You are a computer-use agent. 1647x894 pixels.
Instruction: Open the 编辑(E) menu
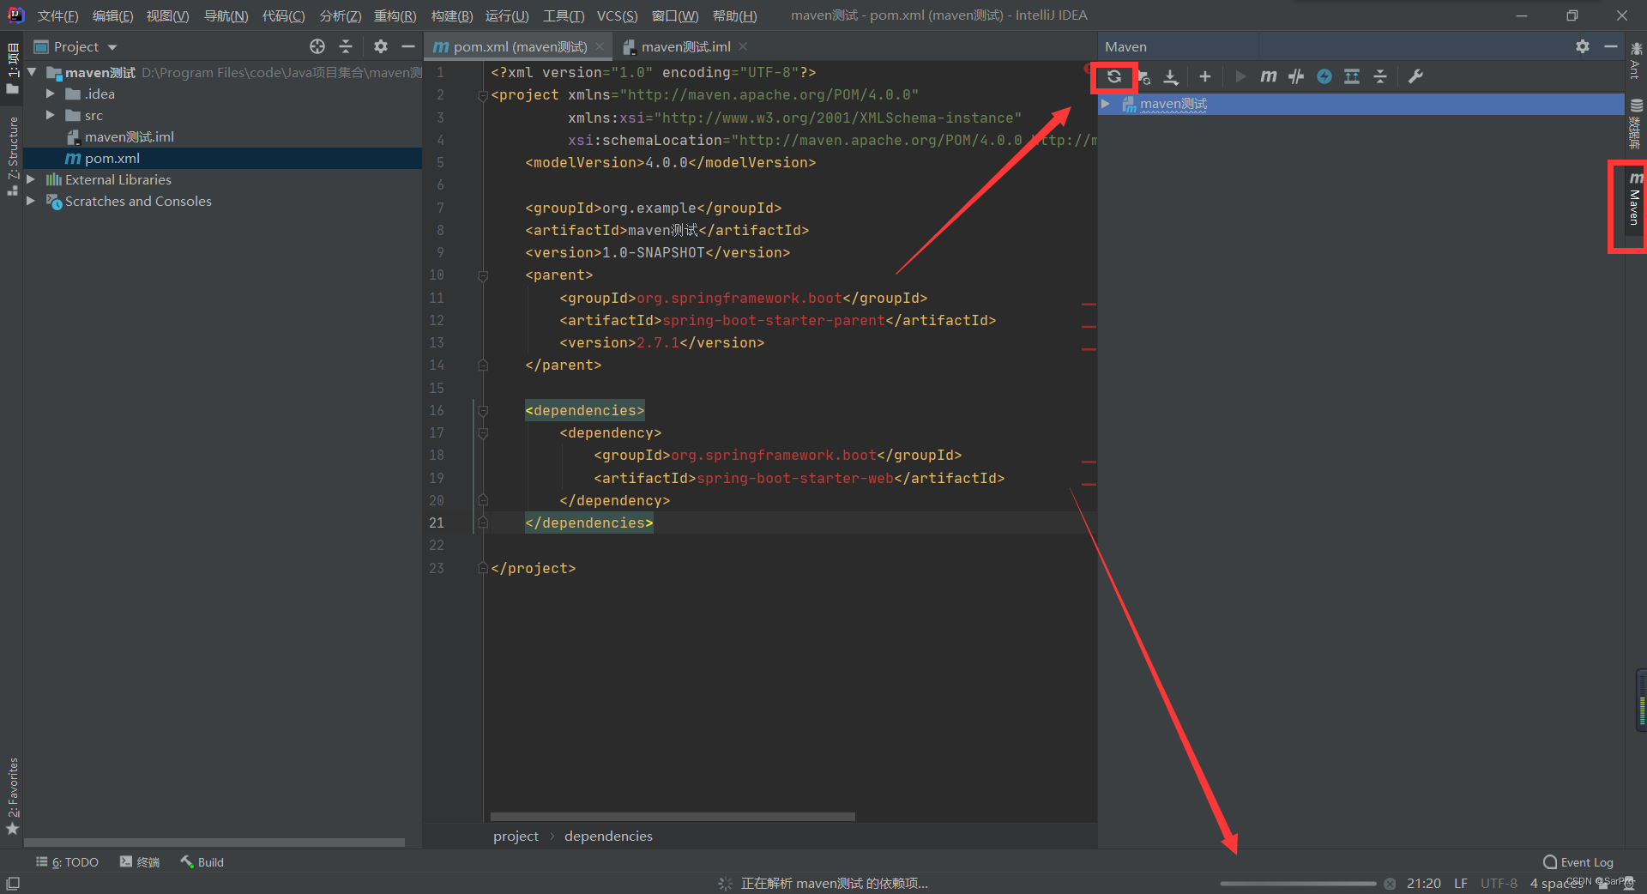click(x=112, y=15)
